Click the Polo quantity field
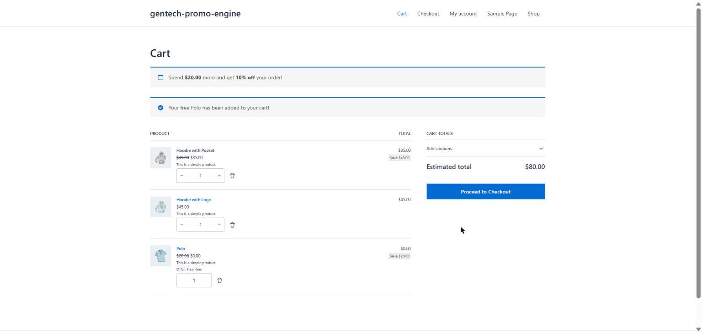Screen dimensions: 702x333 tap(194, 281)
